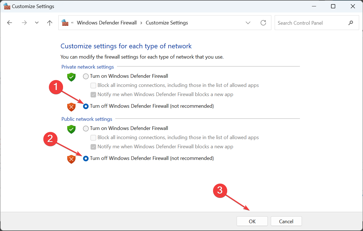The width and height of the screenshot is (363, 231).
Task: Discard changes with the Cancel button
Action: [x=286, y=221]
